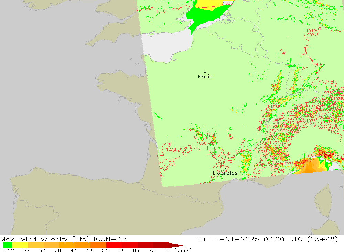
Task: Click the legend value '76'
Action: click(x=167, y=250)
